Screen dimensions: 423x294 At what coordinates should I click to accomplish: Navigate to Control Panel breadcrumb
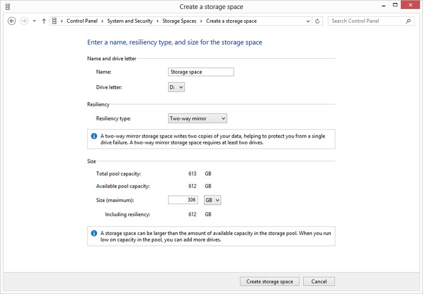[x=81, y=21]
